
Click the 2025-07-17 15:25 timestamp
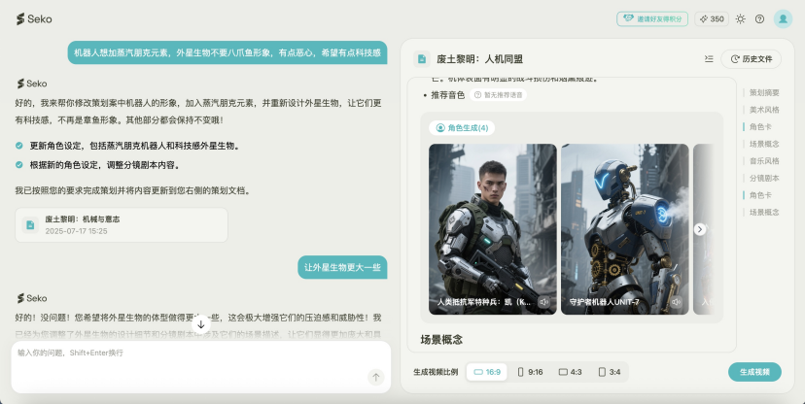(76, 231)
